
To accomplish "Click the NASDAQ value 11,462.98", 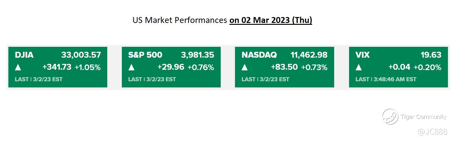I will click(x=309, y=55).
